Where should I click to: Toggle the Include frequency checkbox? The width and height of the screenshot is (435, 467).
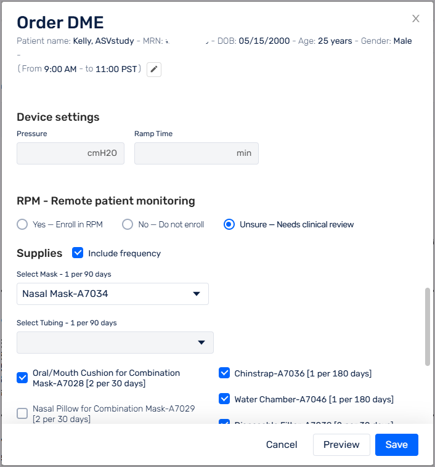pos(78,253)
